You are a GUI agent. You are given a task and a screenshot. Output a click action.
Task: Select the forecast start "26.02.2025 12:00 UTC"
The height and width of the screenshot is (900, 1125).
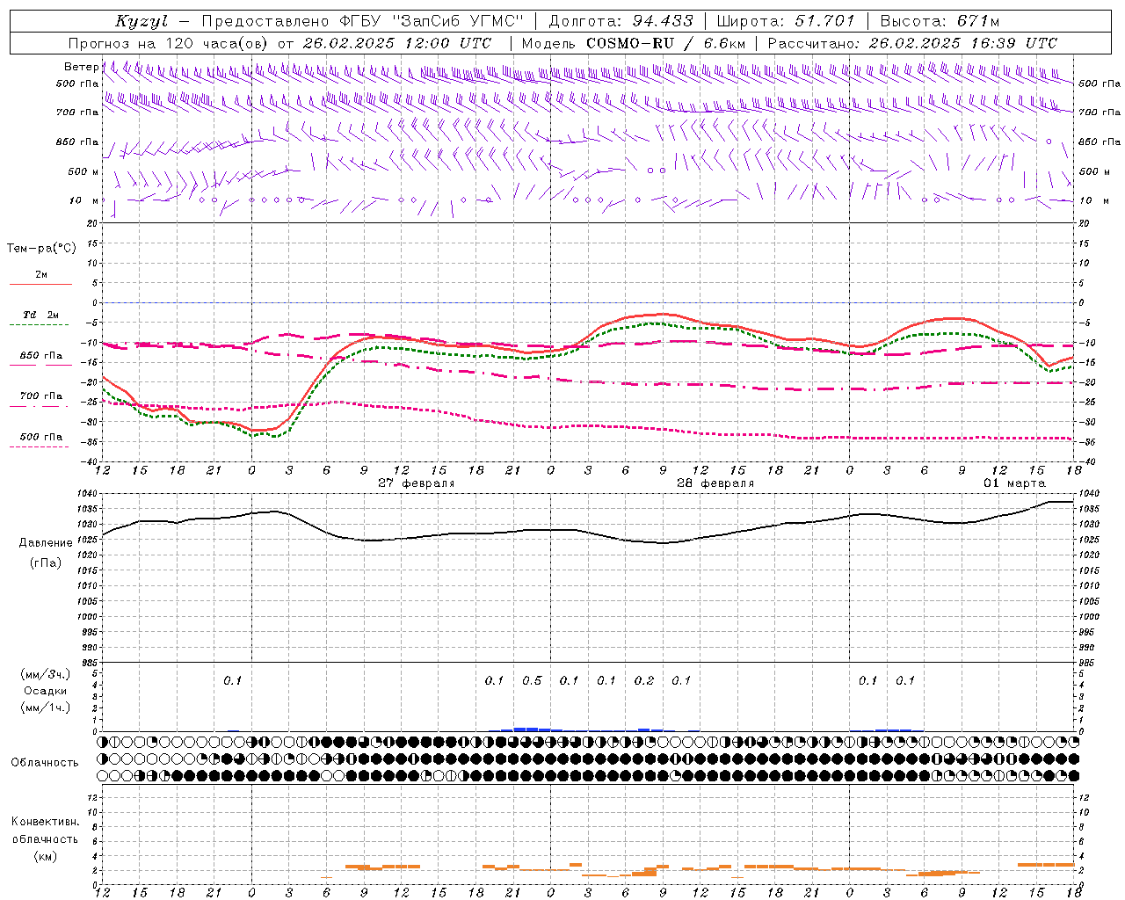coord(397,43)
